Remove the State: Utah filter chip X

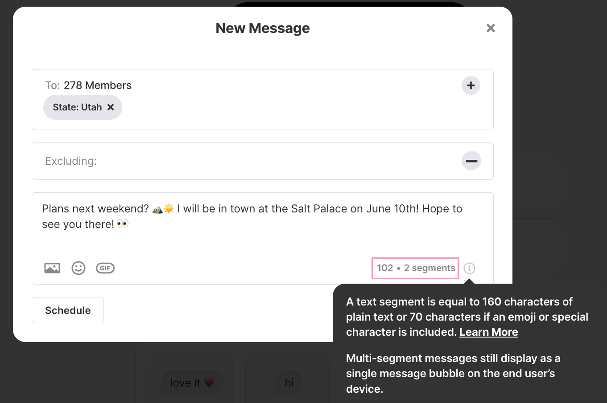pyautogui.click(x=111, y=107)
